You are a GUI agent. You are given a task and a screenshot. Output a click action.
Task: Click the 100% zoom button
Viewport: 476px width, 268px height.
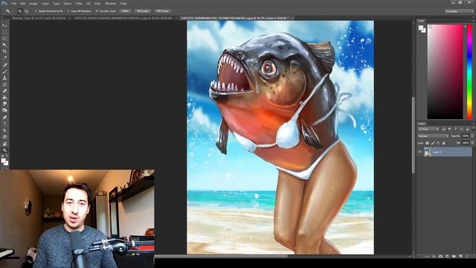coord(125,11)
